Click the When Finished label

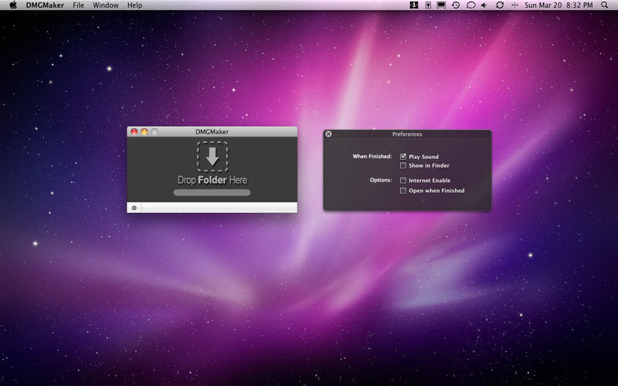372,157
